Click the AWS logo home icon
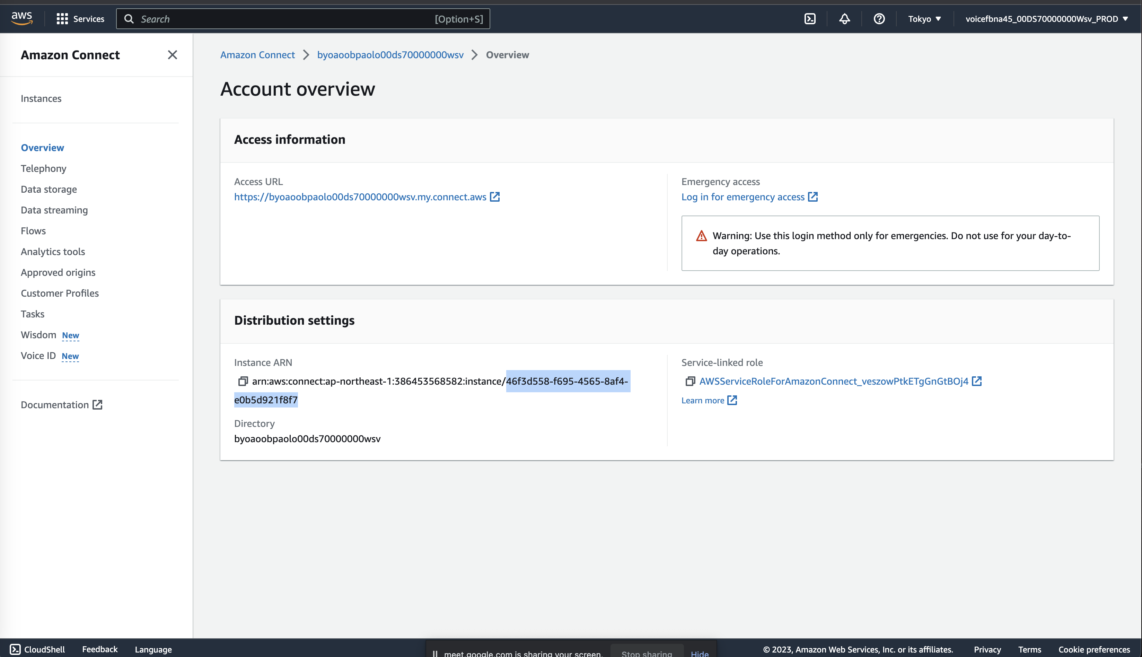 pos(22,18)
